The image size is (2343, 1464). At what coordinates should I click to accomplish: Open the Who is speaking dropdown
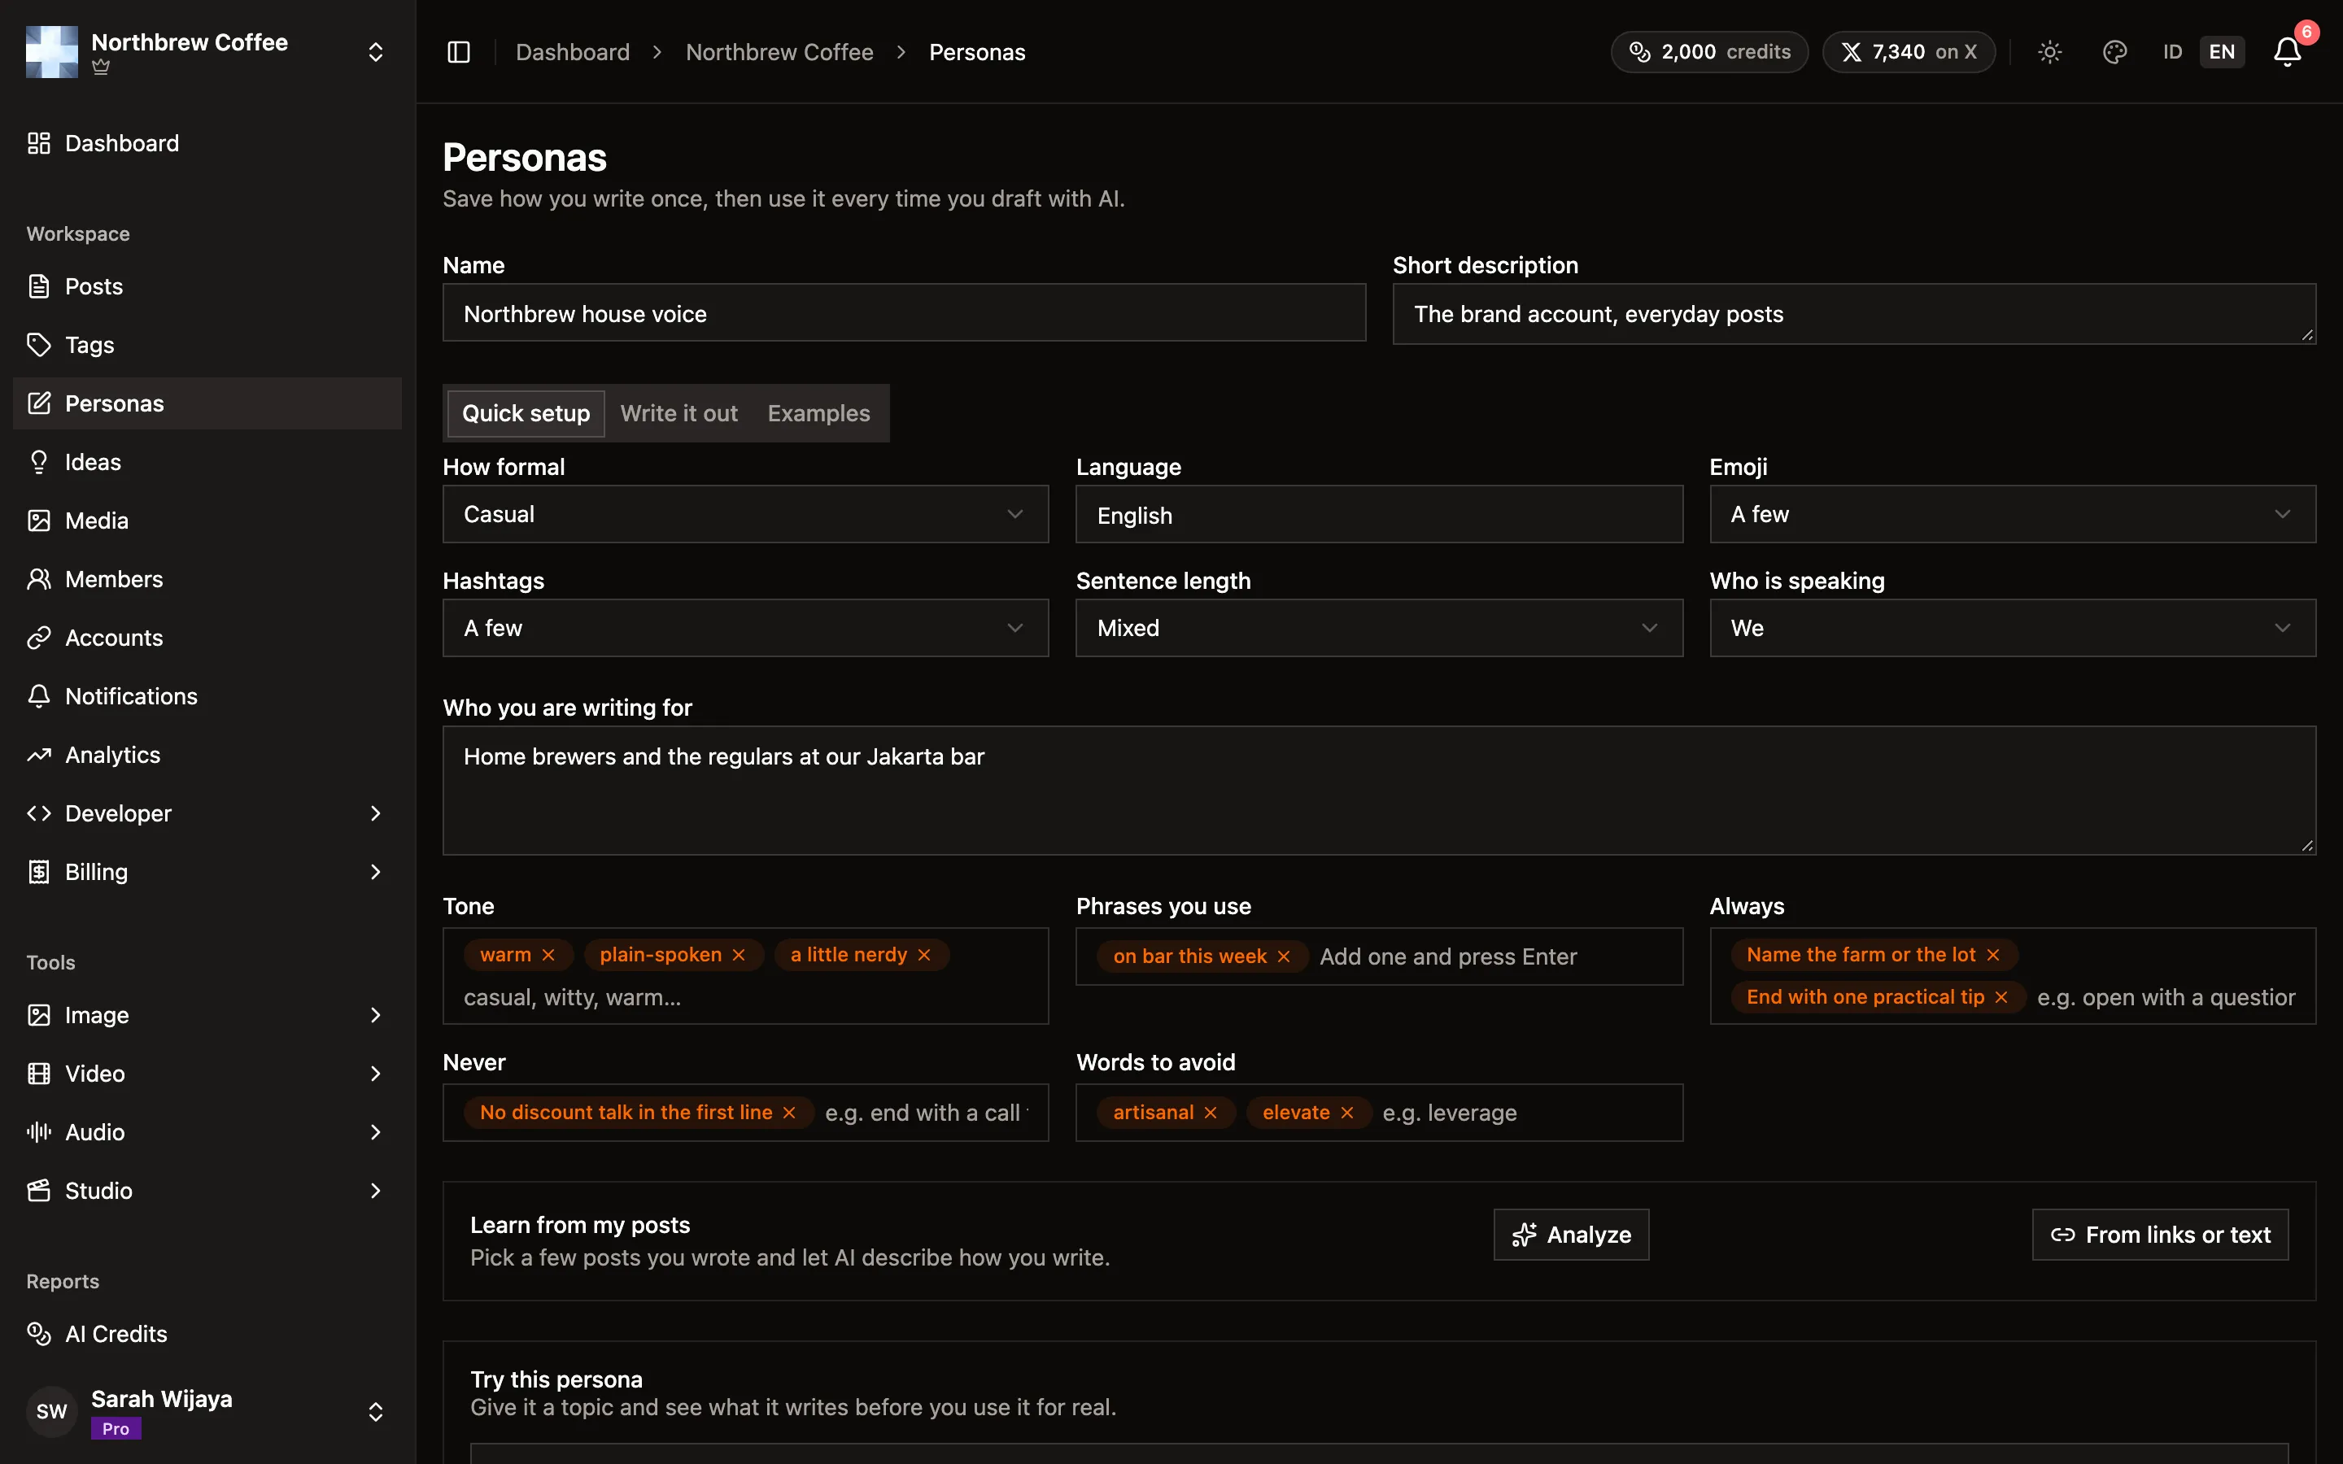point(2012,629)
